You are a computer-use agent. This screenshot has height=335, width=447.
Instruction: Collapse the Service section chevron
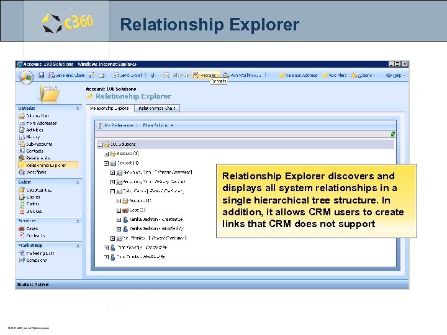coord(78,221)
